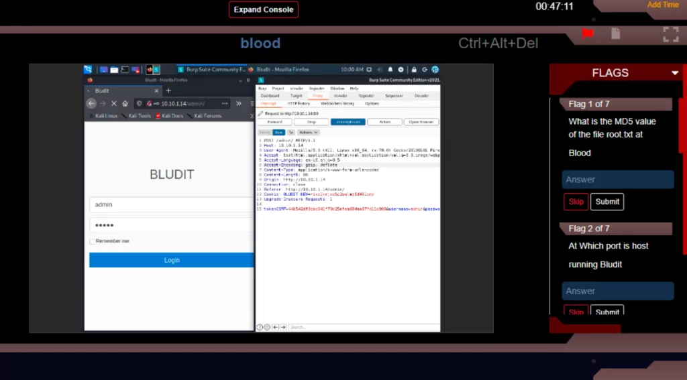Click the password field
Image resolution: width=687 pixels, height=380 pixels.
[x=171, y=225]
